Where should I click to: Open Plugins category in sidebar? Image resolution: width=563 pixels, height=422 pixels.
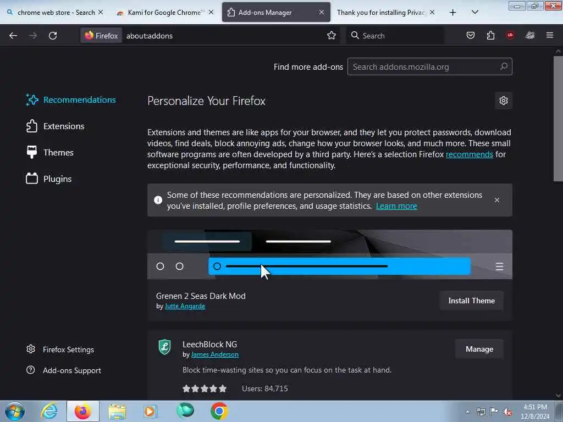point(49,179)
